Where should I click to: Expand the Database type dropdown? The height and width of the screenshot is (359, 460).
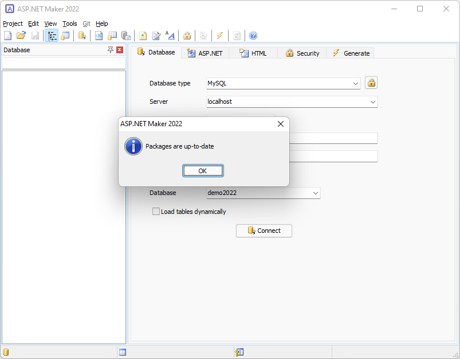(356, 83)
